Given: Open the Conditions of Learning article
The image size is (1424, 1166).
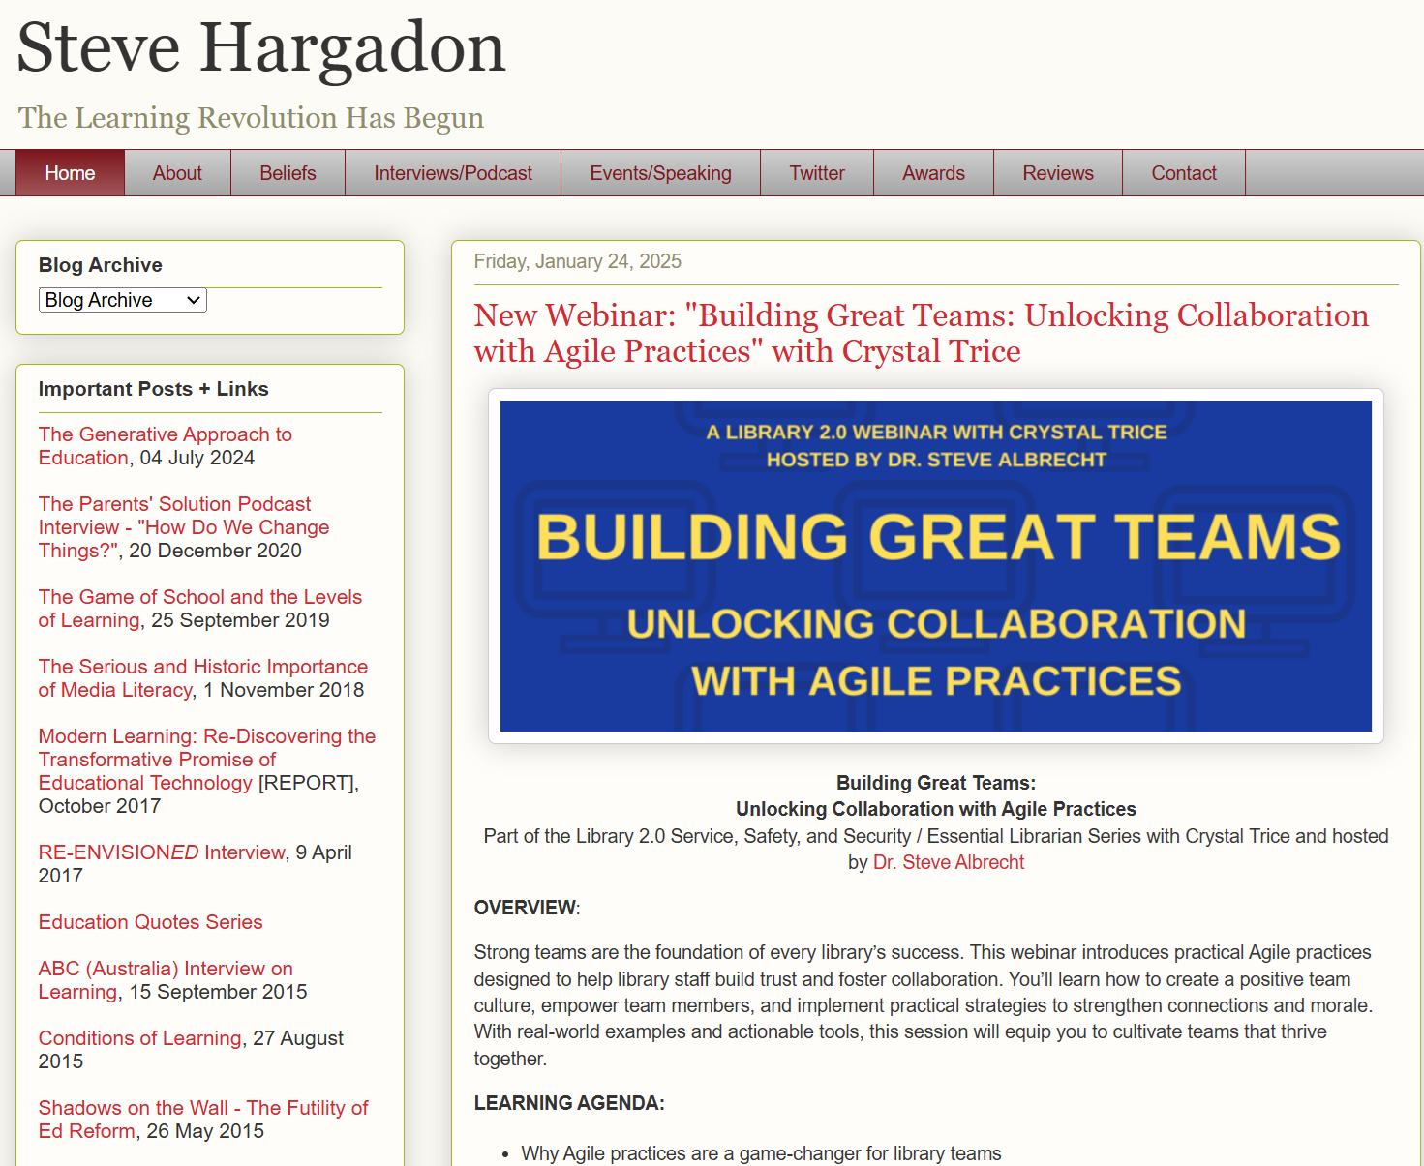Looking at the screenshot, I should pos(139,1037).
